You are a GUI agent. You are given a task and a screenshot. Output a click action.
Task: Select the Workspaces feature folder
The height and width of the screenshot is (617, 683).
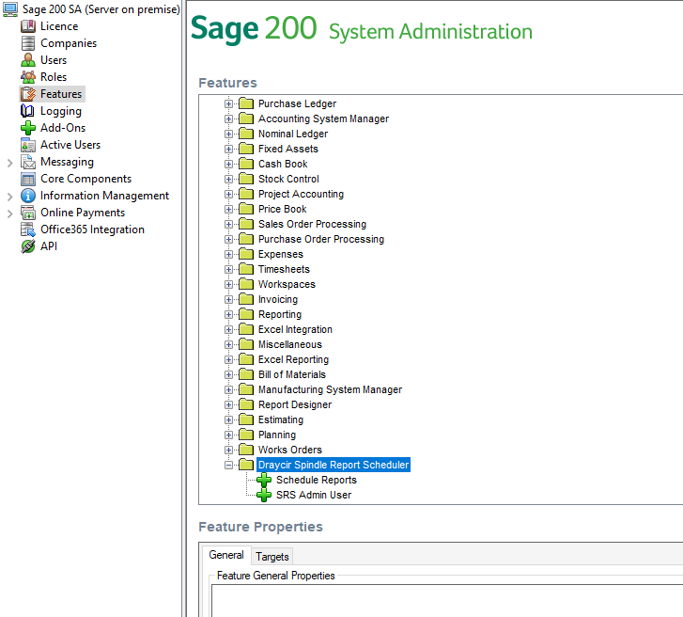coord(287,284)
